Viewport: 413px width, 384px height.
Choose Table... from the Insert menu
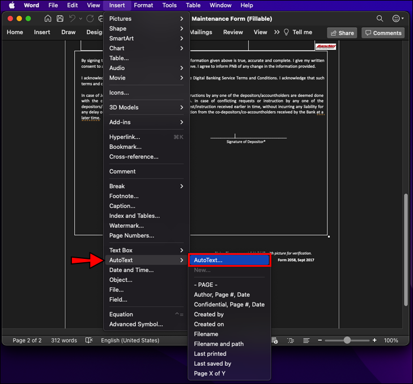[146, 58]
